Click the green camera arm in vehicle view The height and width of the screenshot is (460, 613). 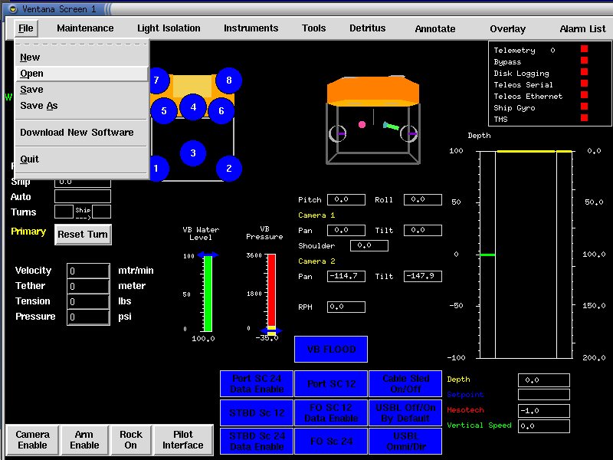tap(391, 126)
